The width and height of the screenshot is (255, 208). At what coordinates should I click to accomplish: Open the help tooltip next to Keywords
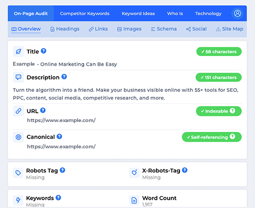coord(59,198)
